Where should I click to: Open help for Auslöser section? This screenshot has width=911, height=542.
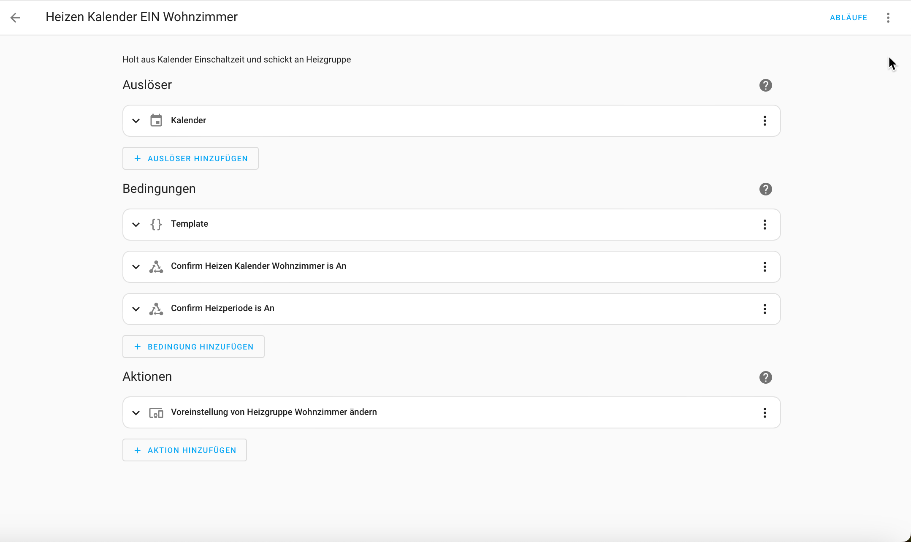coord(765,85)
